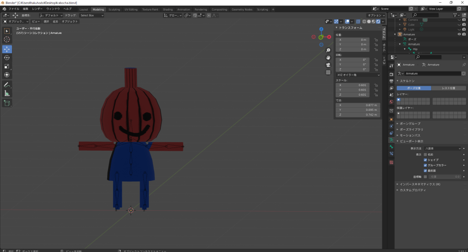This screenshot has width=468, height=252.
Task: Open the ファイル menu
Action: click(x=14, y=9)
